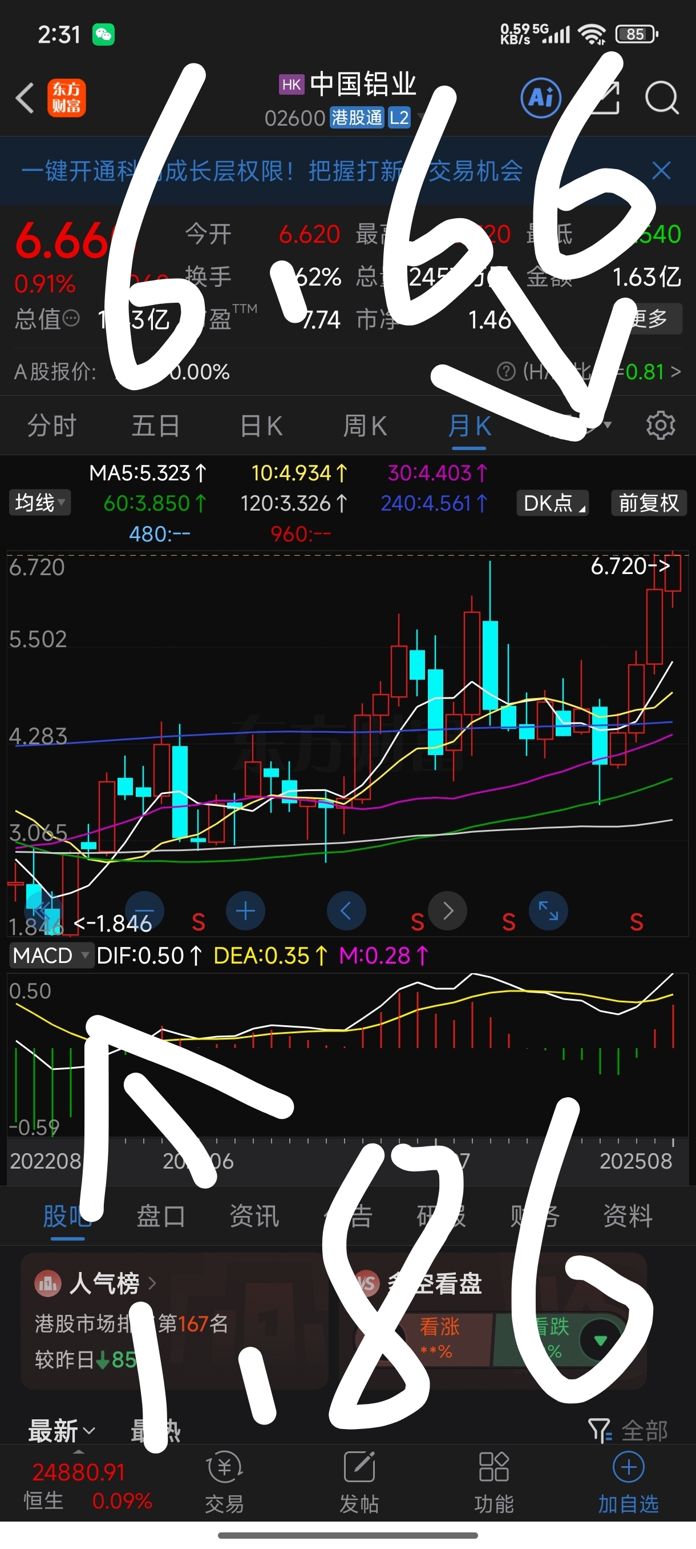Switch to 周K chart tab
The width and height of the screenshot is (696, 1549).
(x=365, y=426)
